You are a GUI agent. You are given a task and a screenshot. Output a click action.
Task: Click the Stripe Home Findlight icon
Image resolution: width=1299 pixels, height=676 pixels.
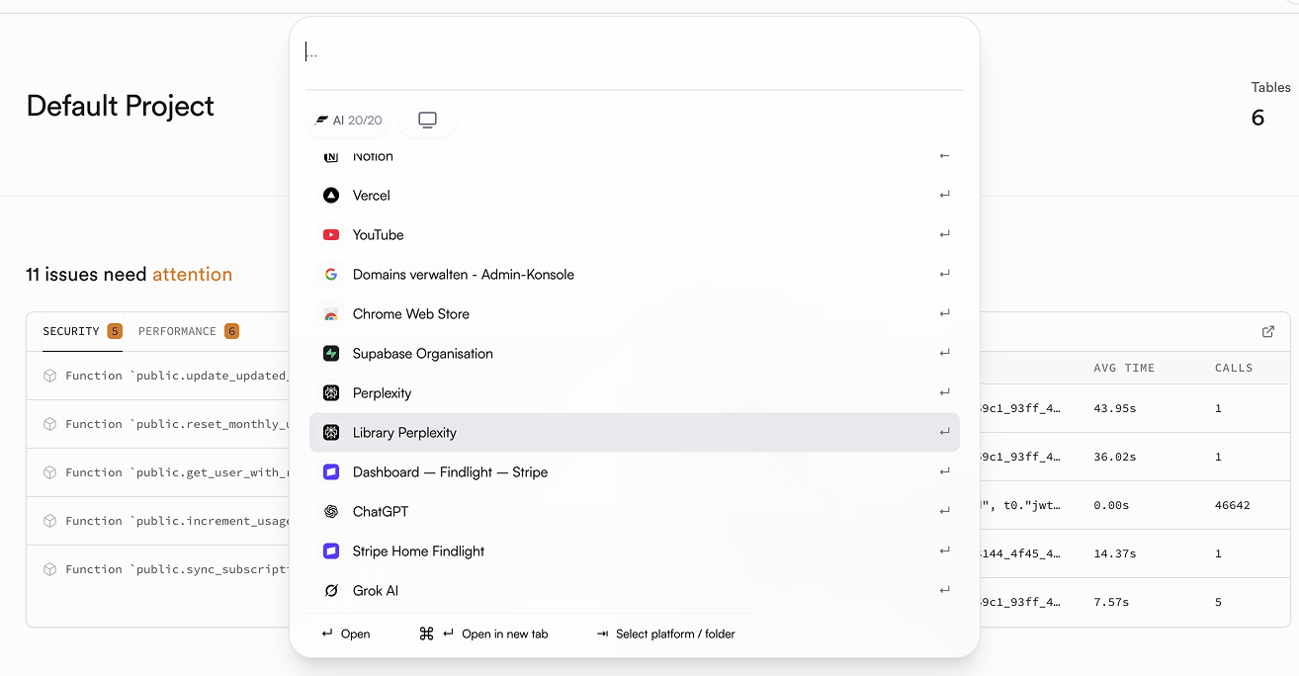[x=331, y=550]
